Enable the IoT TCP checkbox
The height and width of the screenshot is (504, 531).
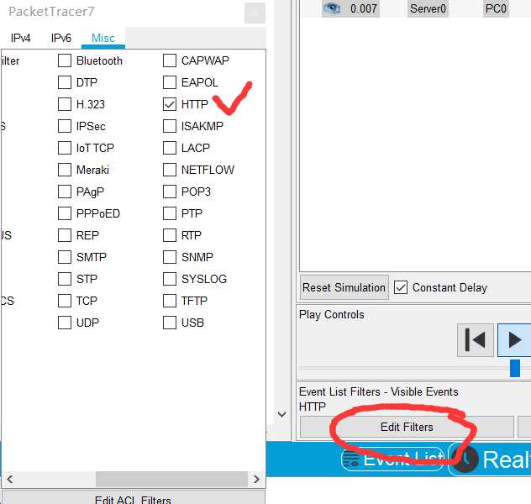65,148
